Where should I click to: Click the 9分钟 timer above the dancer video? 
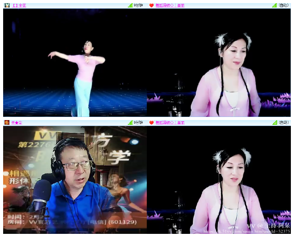[x=138, y=5]
